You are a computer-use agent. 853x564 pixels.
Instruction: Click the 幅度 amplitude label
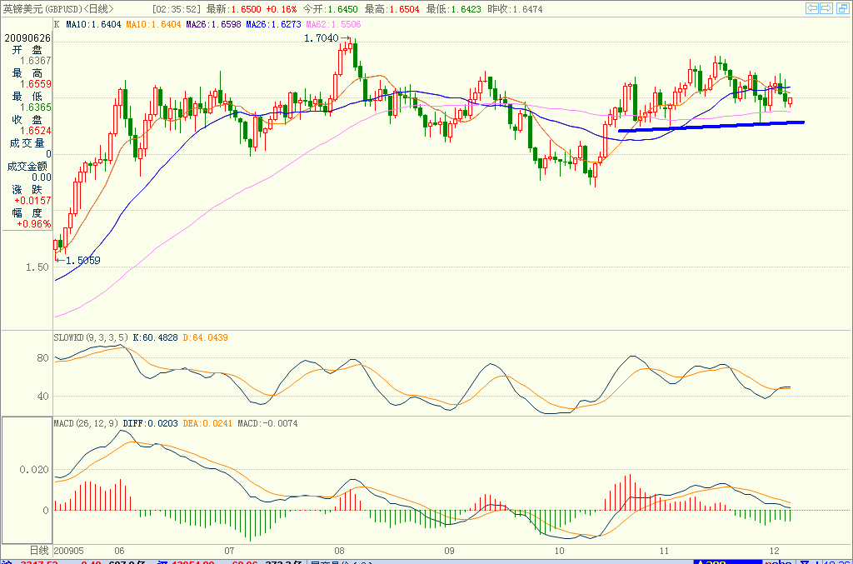27,213
